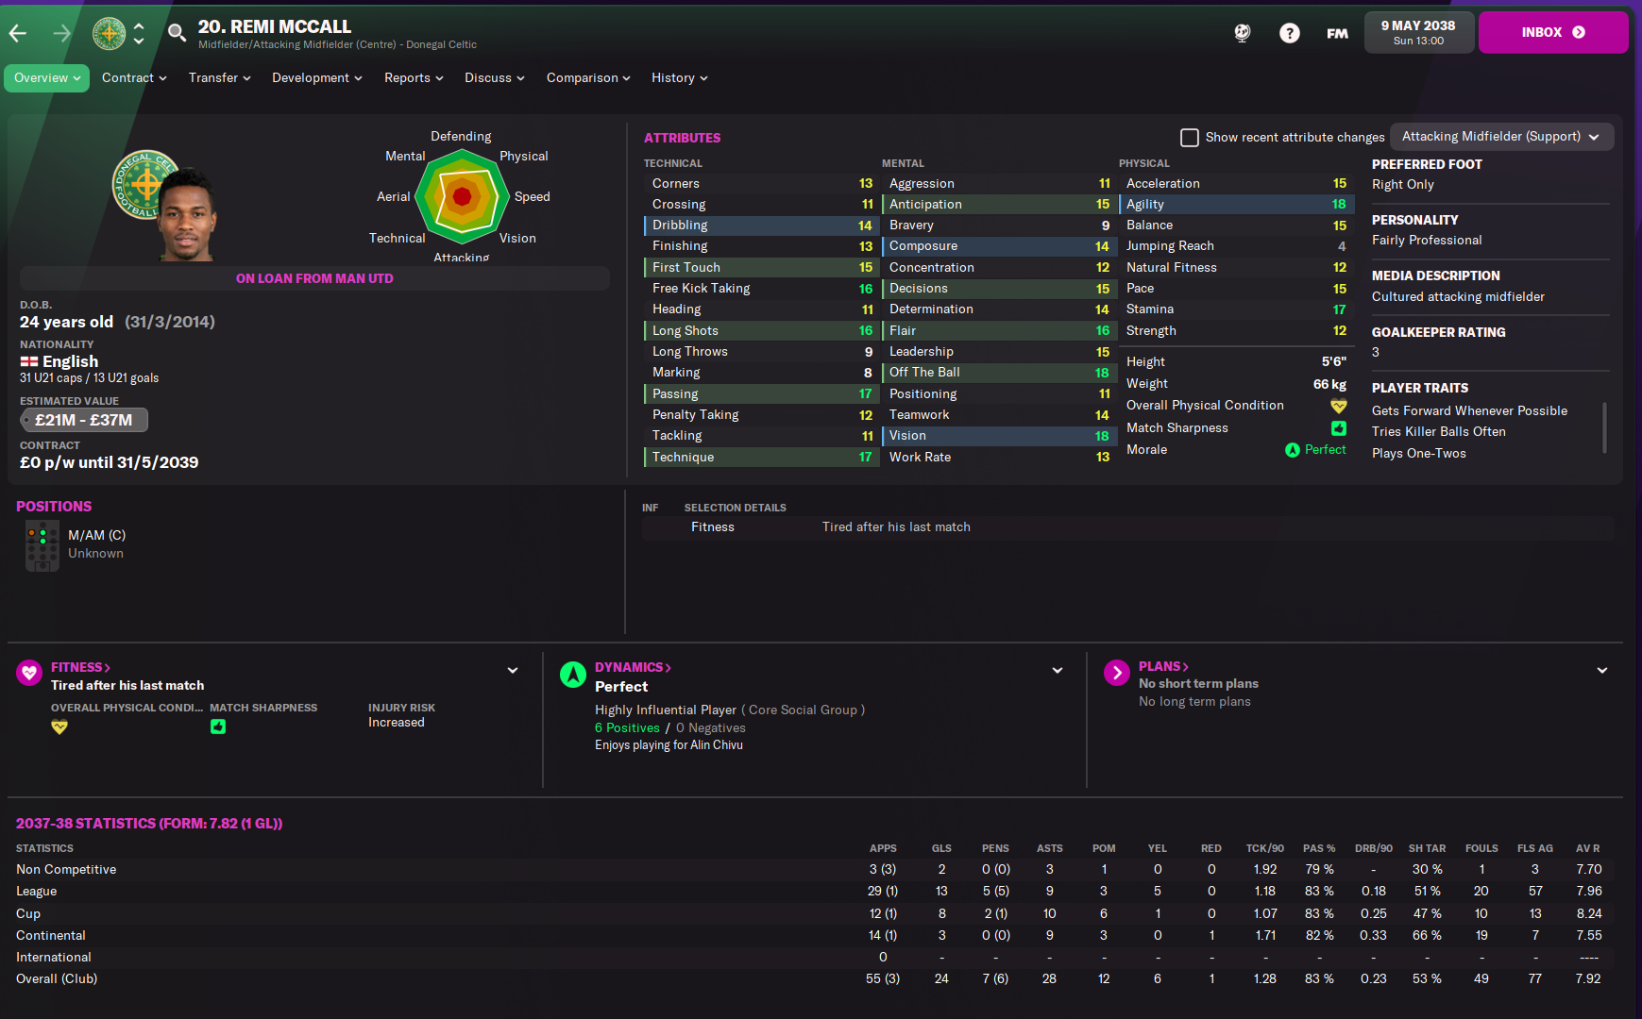Click the up chevron beside the club badge
The width and height of the screenshot is (1642, 1019).
pyautogui.click(x=139, y=26)
